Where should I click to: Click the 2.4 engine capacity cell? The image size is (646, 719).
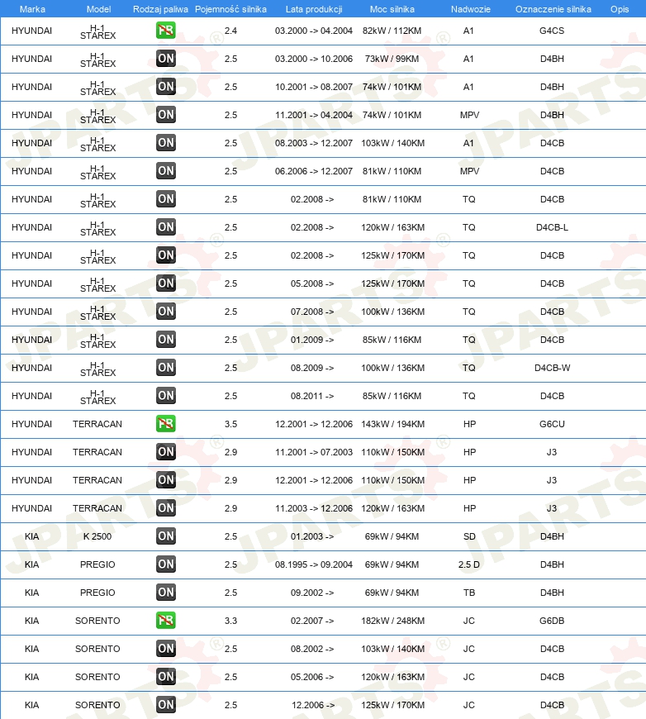click(x=230, y=31)
